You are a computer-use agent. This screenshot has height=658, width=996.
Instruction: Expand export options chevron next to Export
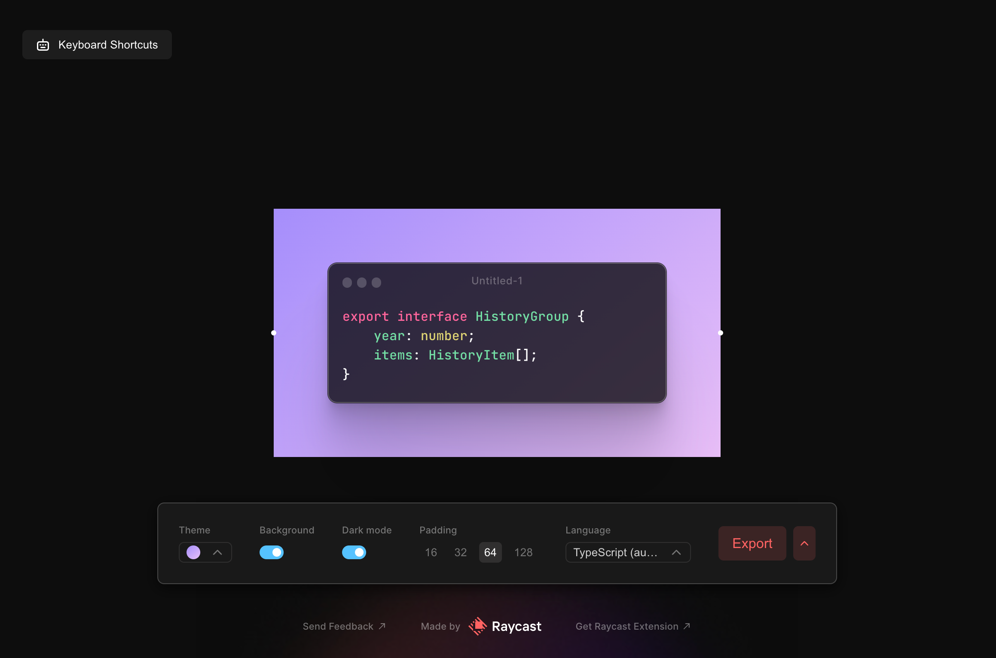pos(804,543)
